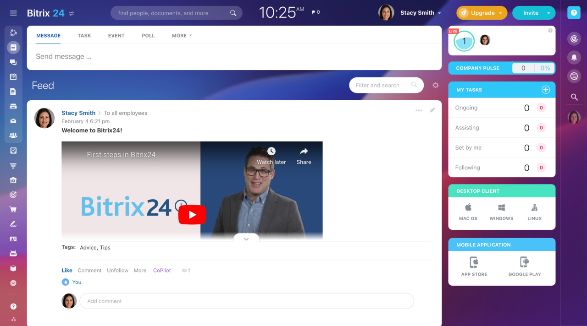Expand the Invite button dropdown arrow
The height and width of the screenshot is (326, 587).
click(x=548, y=13)
